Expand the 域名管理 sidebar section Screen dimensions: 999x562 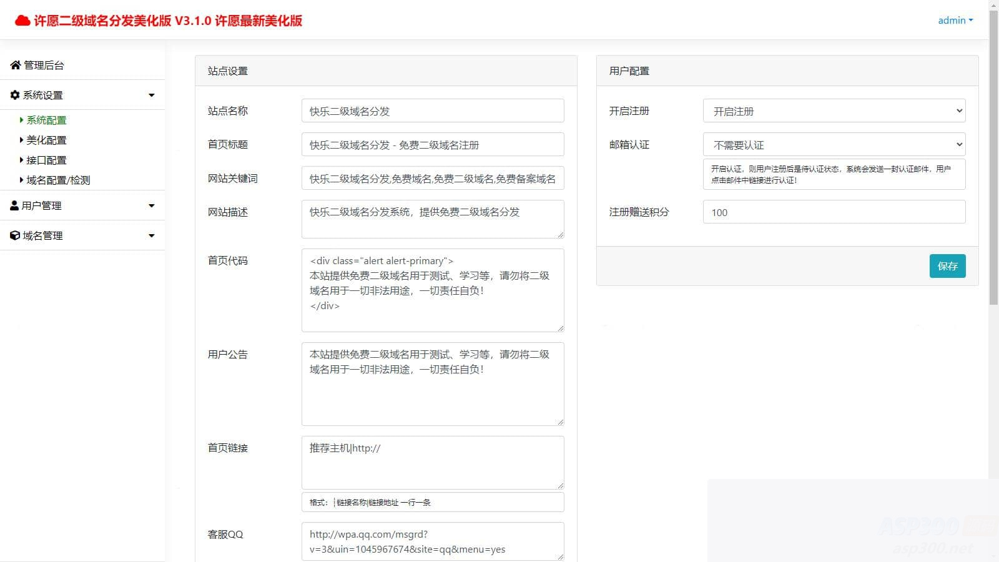150,235
